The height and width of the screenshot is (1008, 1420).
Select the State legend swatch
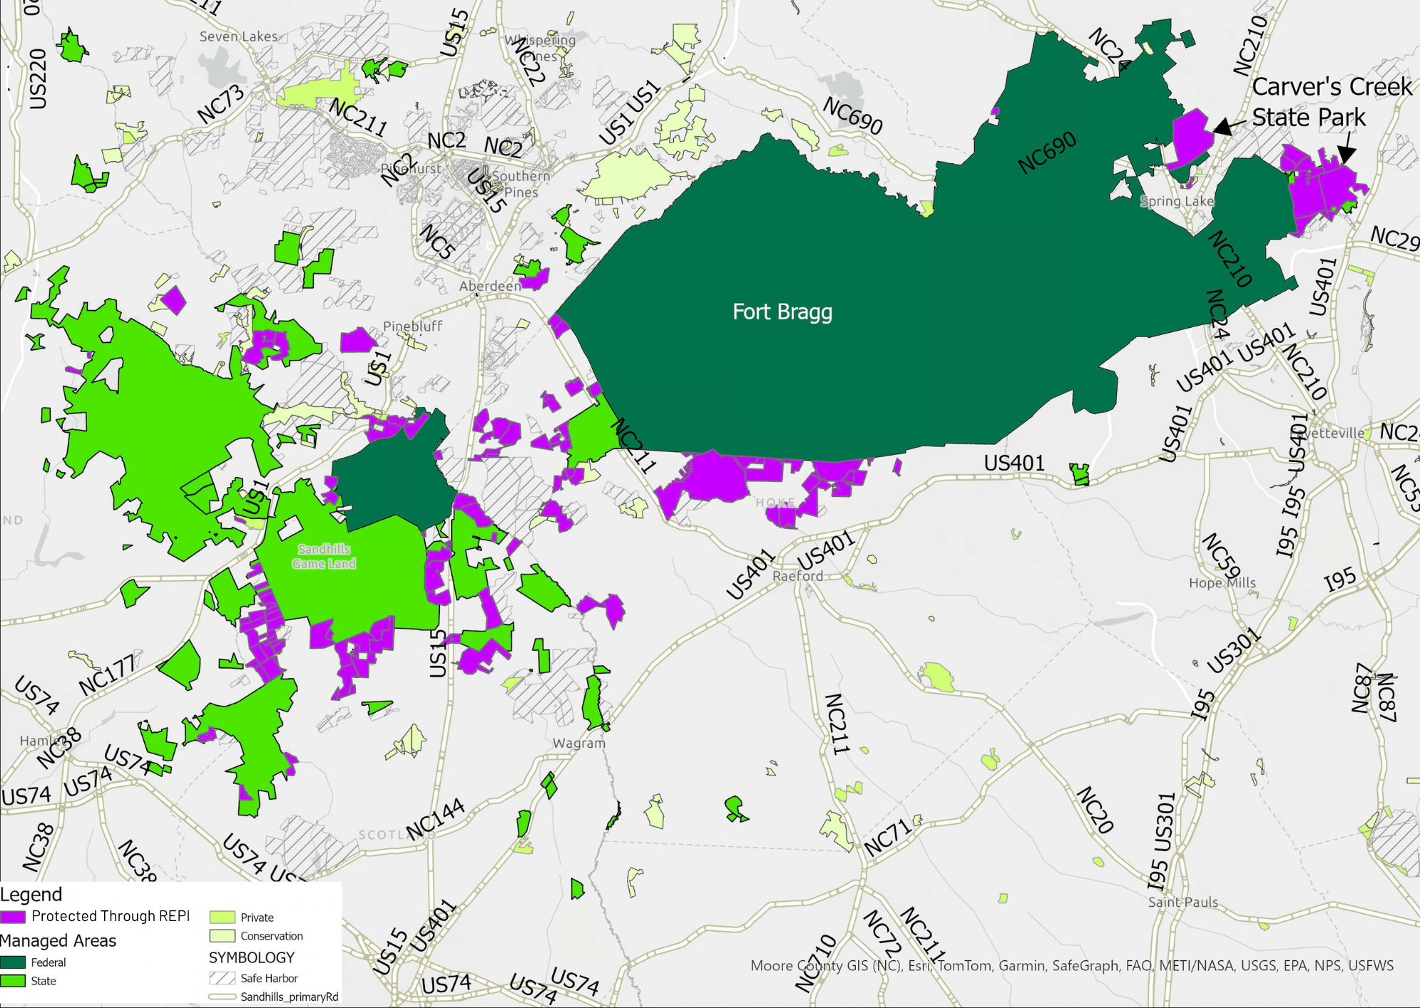[13, 981]
